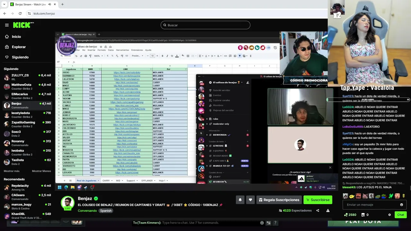The height and width of the screenshot is (231, 411).
Task: Open ZULLYY_CS channel in following list
Action: [27, 77]
